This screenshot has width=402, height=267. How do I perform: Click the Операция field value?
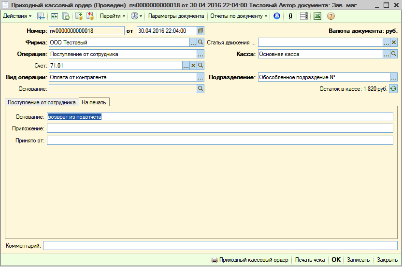(123, 54)
